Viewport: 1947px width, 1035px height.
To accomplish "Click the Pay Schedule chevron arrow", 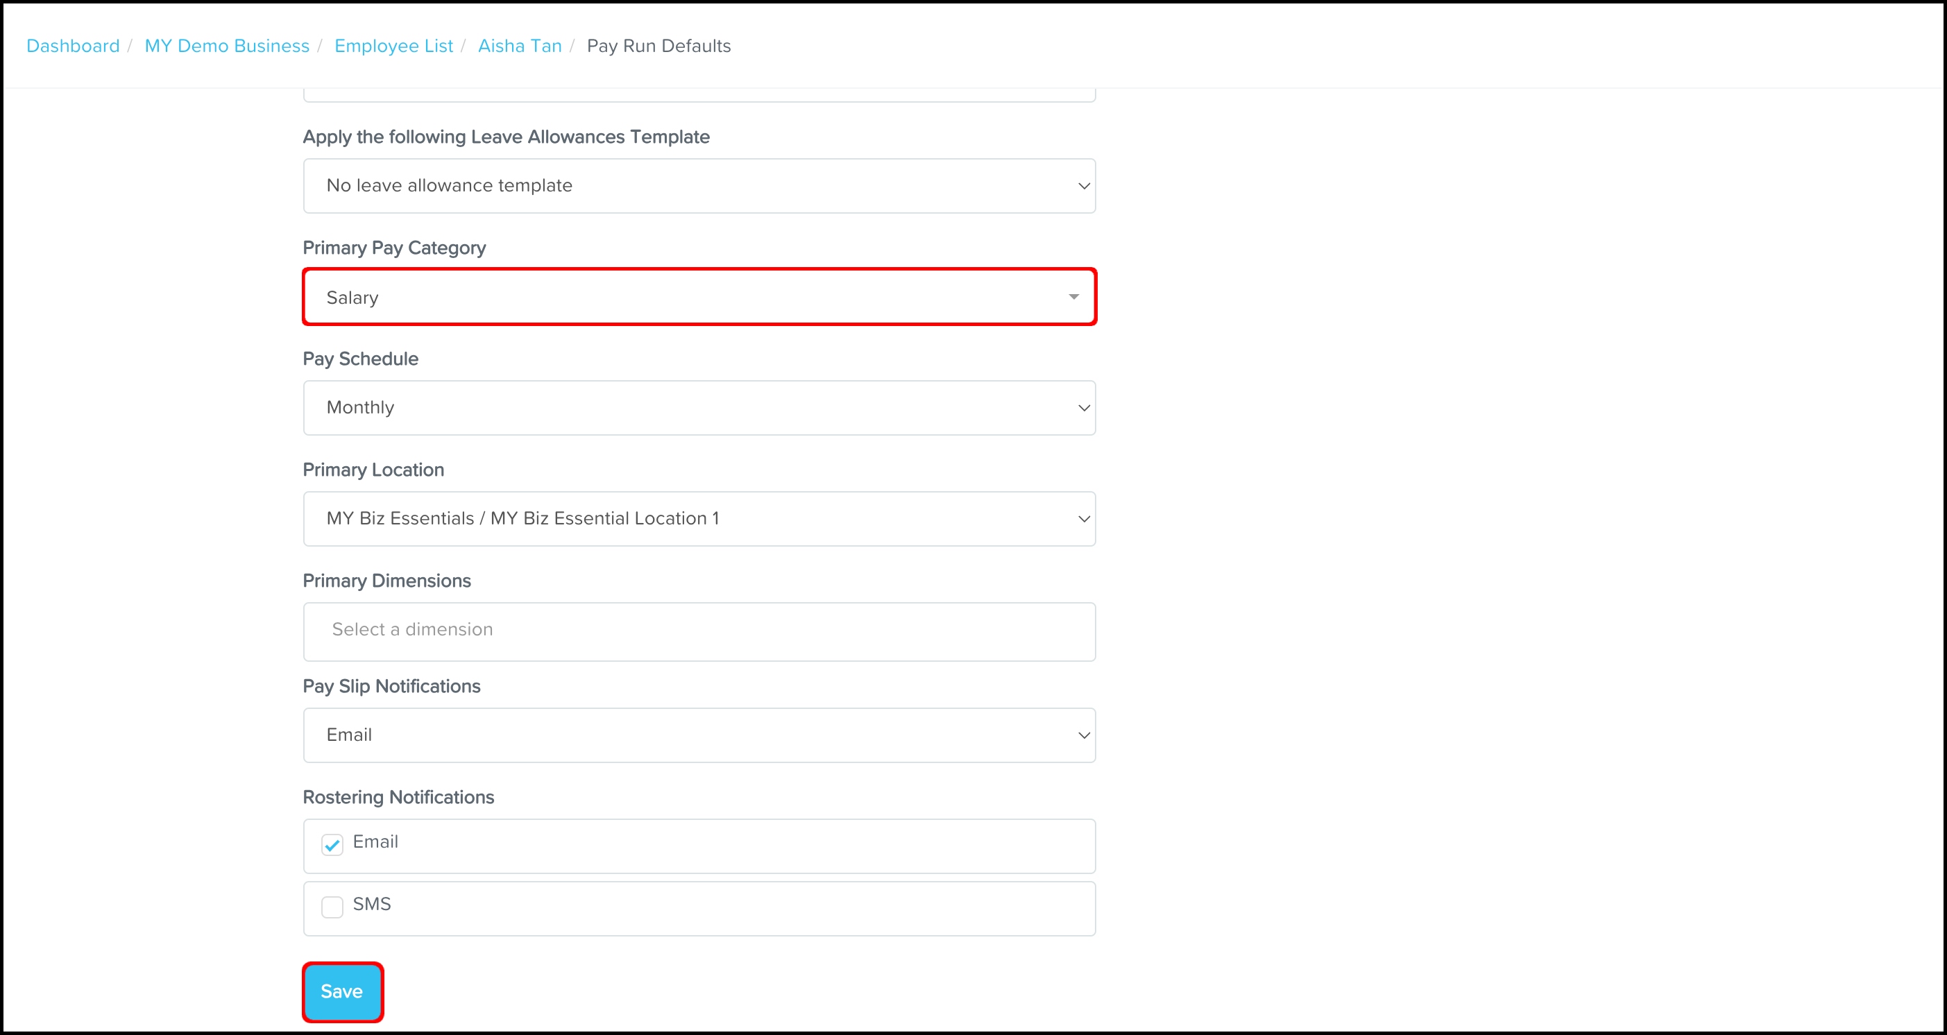I will (x=1083, y=408).
